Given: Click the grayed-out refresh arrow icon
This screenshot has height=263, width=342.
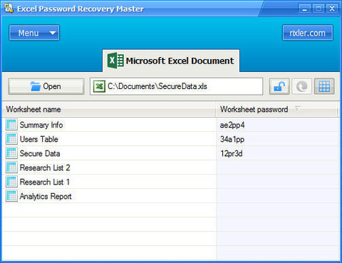Looking at the screenshot, I should click(301, 86).
